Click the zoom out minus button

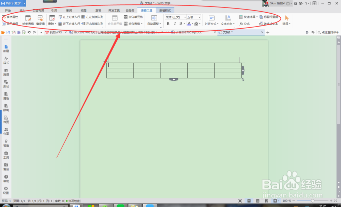[294, 201]
